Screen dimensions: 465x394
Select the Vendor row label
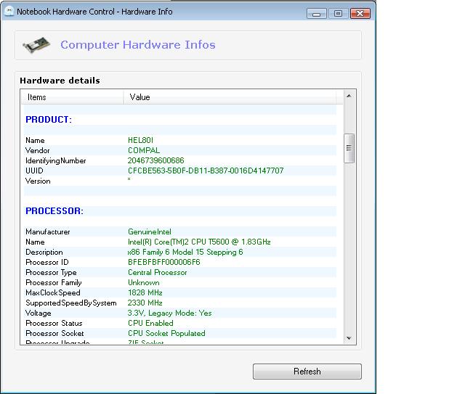click(x=37, y=150)
